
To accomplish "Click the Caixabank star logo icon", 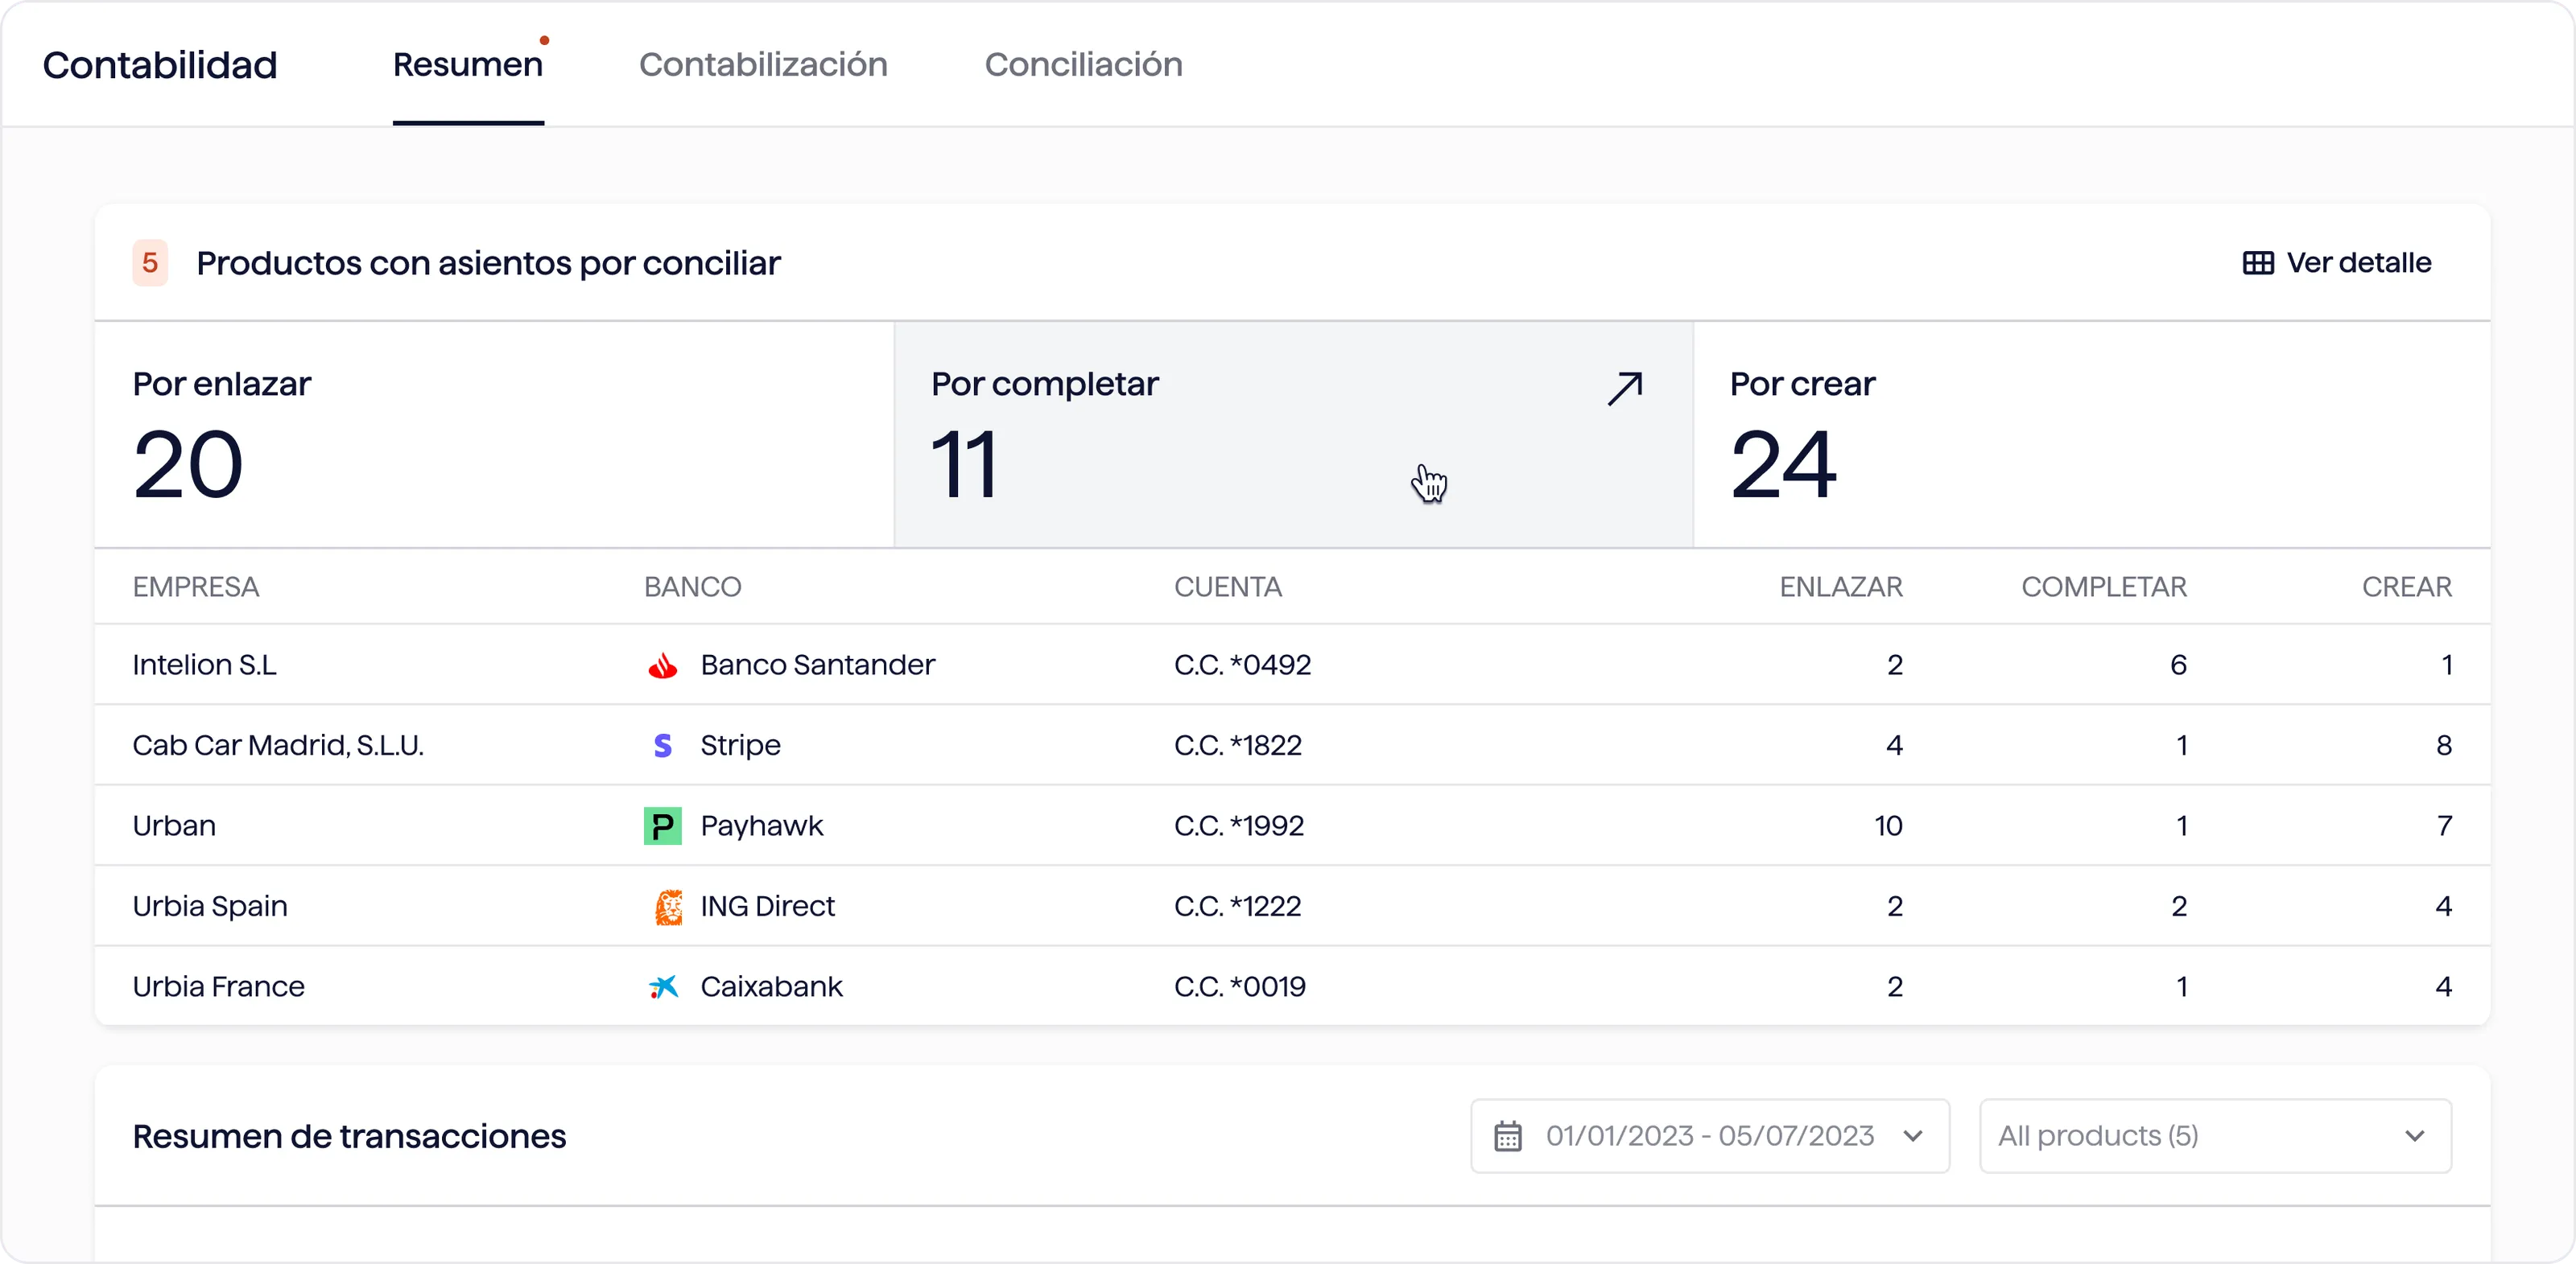I will 663,987.
